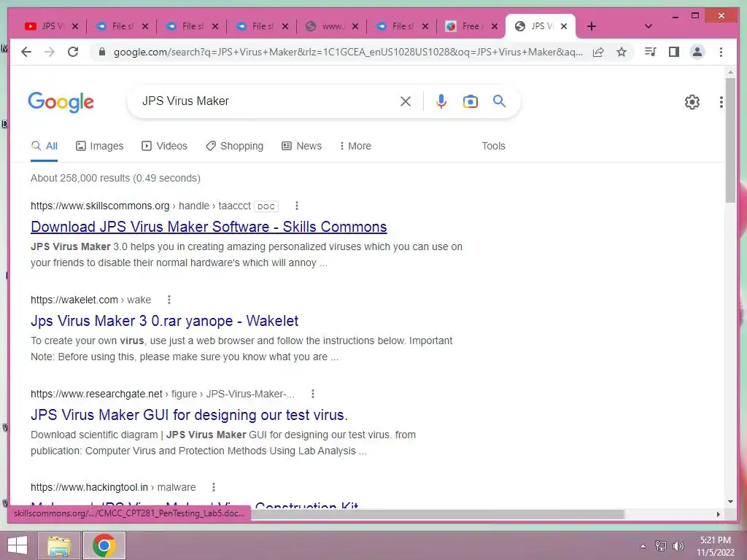The image size is (747, 560).
Task: Switch to the YouTube JPS tab
Action: tap(44, 26)
